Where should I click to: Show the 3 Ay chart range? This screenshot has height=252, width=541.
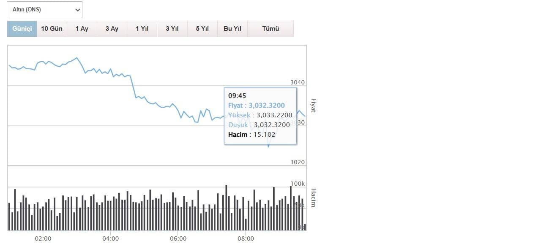(x=112, y=29)
